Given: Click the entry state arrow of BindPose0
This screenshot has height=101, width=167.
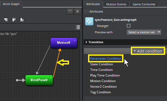Looking at the screenshot, I should (20, 80).
